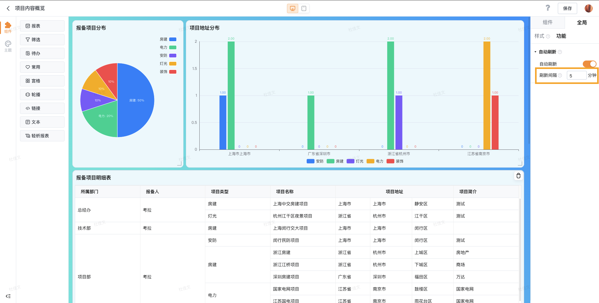Click the table's vertical scrollbar
This screenshot has width=599, height=303.
click(x=520, y=250)
